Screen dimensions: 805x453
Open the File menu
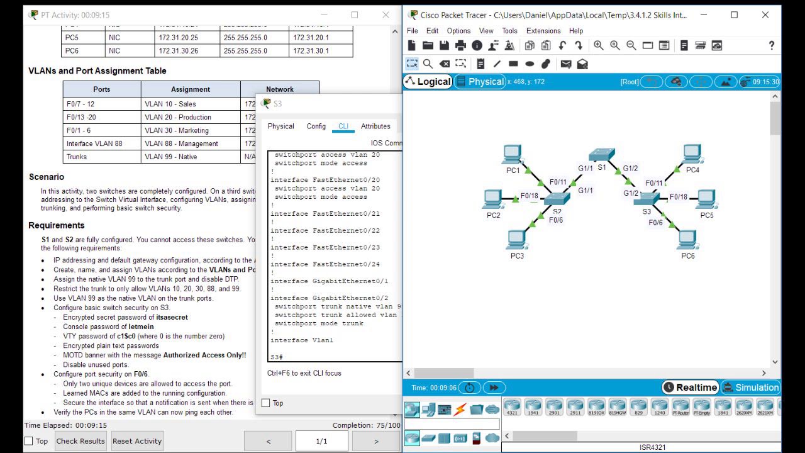point(413,31)
